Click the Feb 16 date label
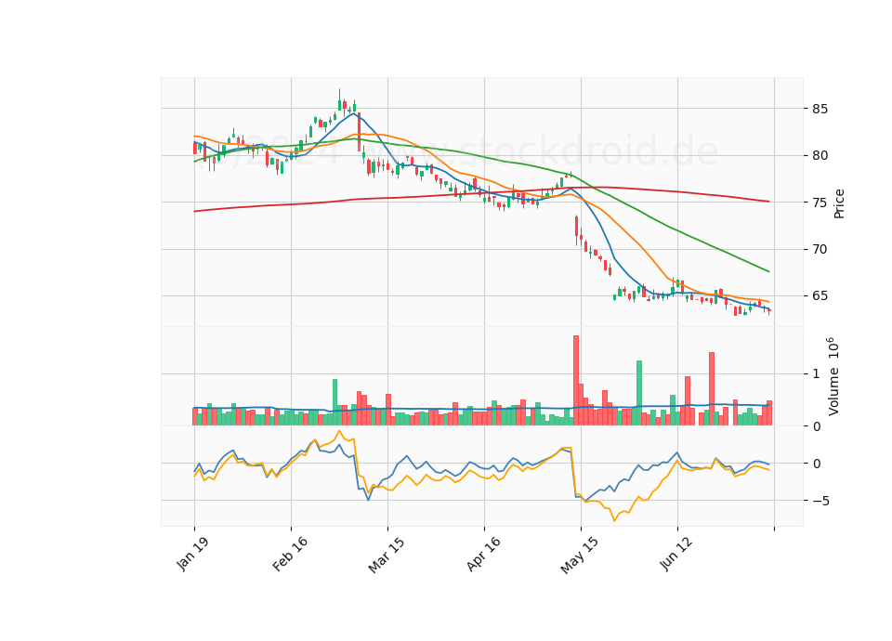Screen dimensions: 892x641 tap(290, 554)
